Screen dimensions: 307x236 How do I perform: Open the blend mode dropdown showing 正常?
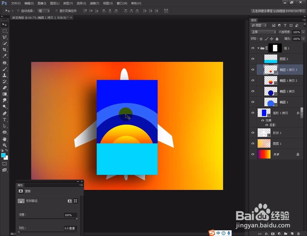[x=263, y=32]
